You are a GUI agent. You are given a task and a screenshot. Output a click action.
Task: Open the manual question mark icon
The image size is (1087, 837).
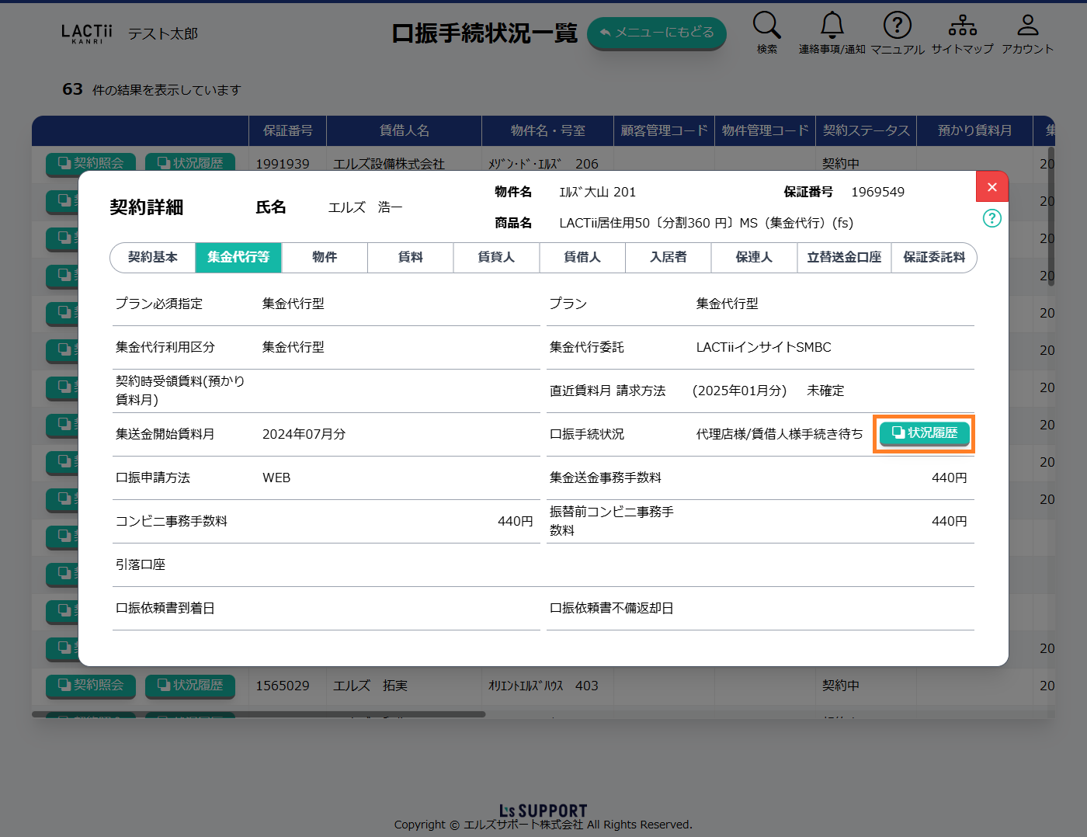pos(897,26)
